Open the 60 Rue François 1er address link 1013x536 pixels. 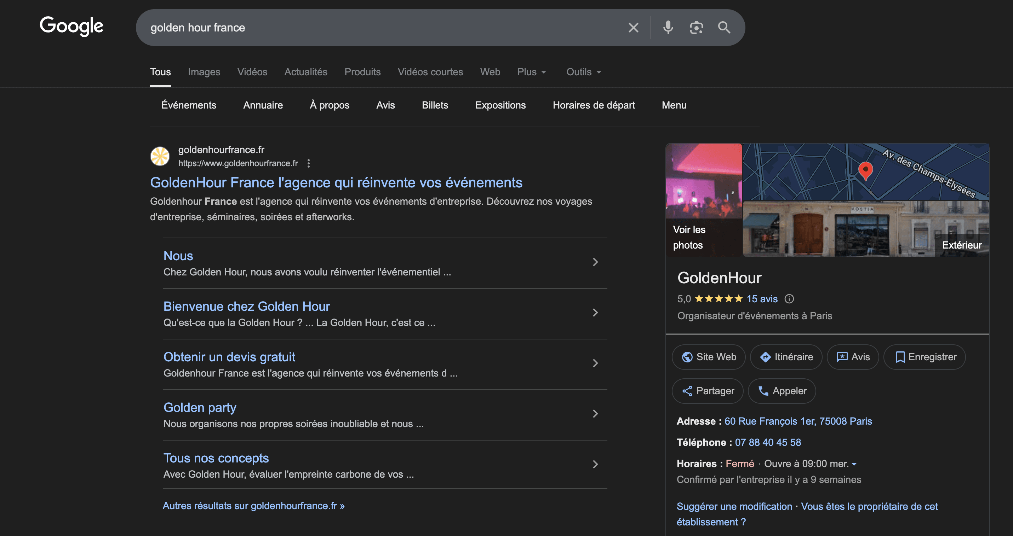pyautogui.click(x=798, y=421)
